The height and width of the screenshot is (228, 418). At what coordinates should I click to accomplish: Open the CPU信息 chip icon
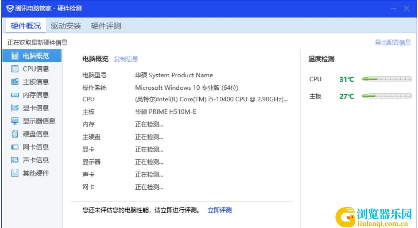point(15,68)
